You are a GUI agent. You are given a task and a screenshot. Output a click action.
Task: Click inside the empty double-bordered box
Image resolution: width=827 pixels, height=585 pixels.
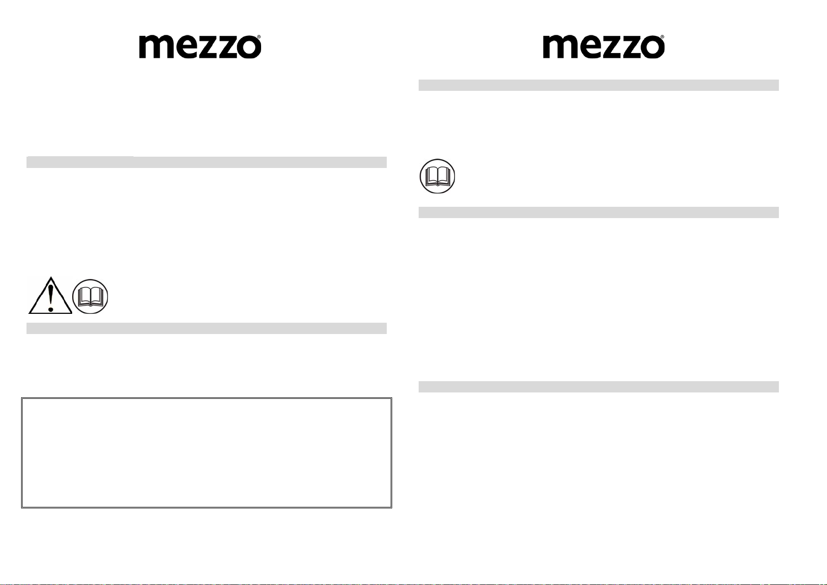click(x=207, y=453)
